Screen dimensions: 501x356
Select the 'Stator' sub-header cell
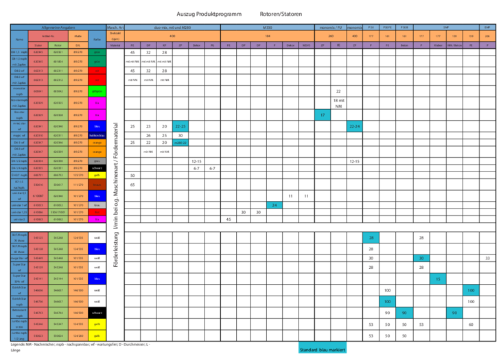(x=38, y=45)
